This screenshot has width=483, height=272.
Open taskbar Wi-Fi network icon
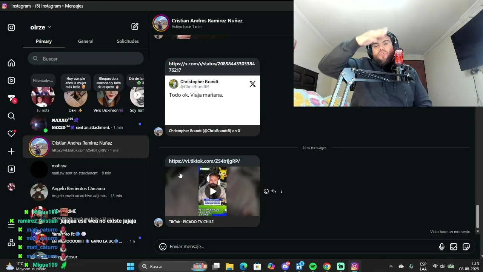point(435,267)
